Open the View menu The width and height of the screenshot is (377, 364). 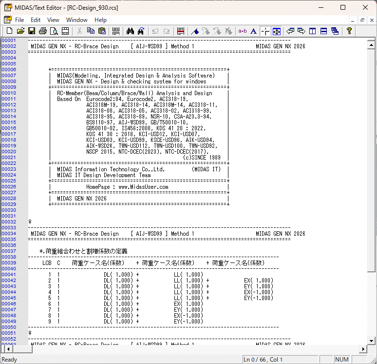click(53, 20)
